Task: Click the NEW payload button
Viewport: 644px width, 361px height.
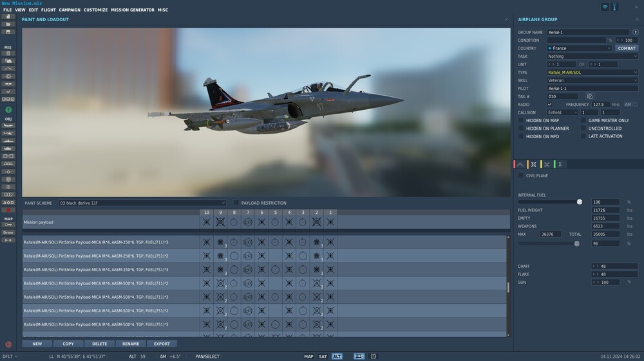Action: click(37, 344)
